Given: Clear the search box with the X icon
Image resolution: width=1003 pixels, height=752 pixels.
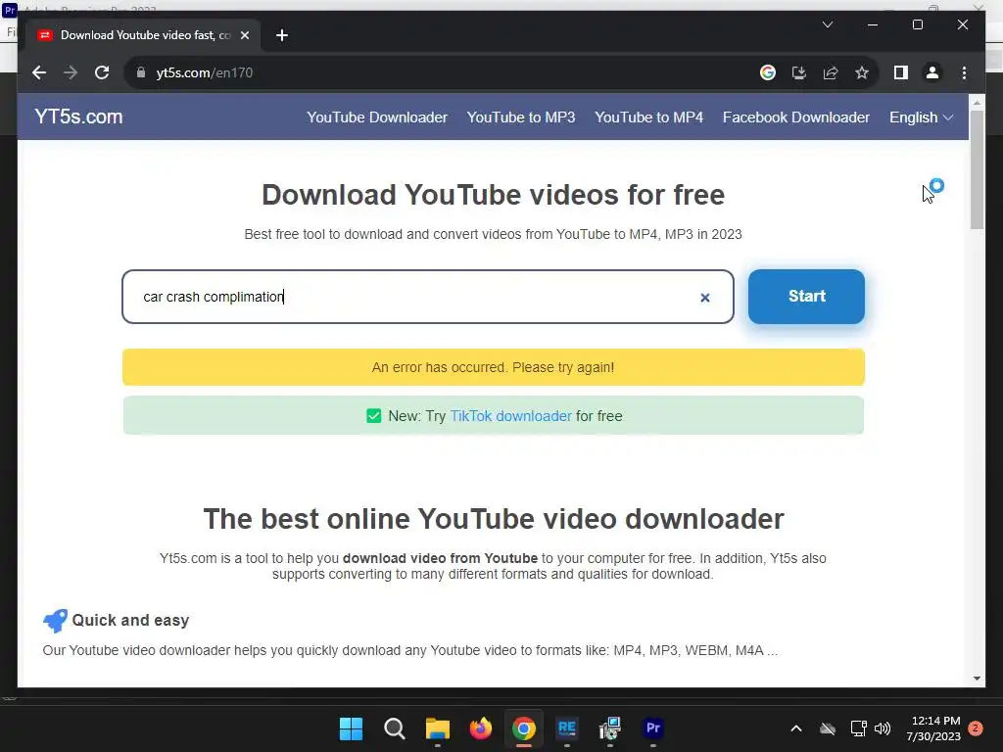Looking at the screenshot, I should click(705, 298).
